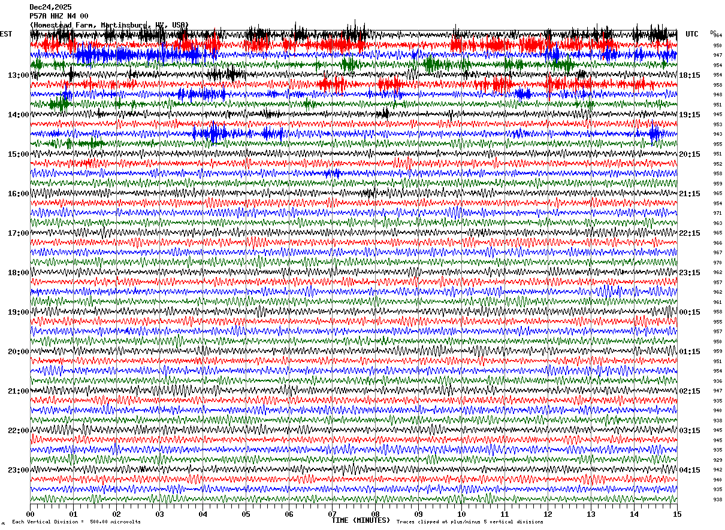Click the 03:15 UTC time label

pyautogui.click(x=689, y=430)
